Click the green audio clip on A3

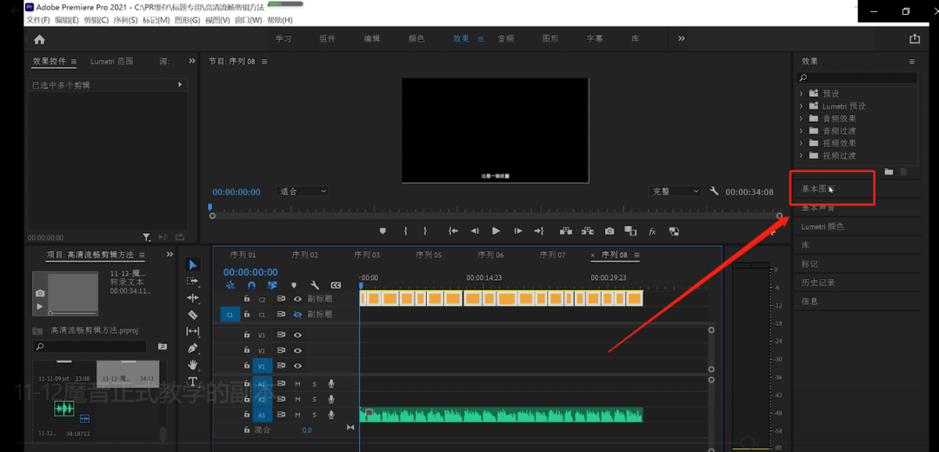point(501,415)
